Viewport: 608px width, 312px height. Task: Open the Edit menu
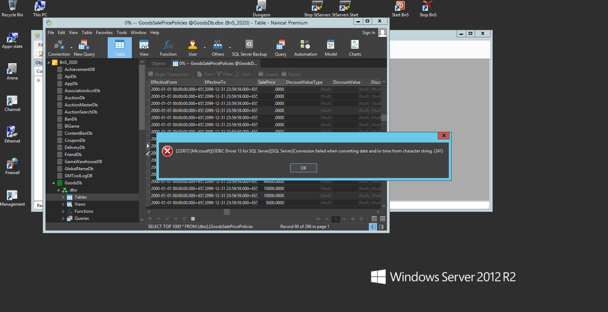click(x=61, y=33)
